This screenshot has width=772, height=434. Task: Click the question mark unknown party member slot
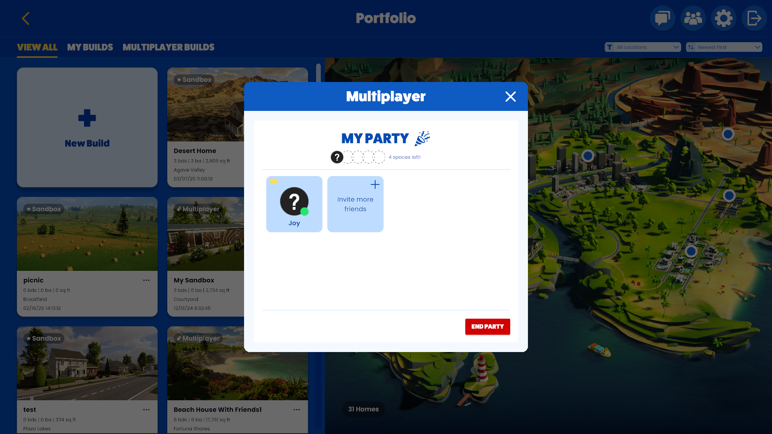[337, 157]
